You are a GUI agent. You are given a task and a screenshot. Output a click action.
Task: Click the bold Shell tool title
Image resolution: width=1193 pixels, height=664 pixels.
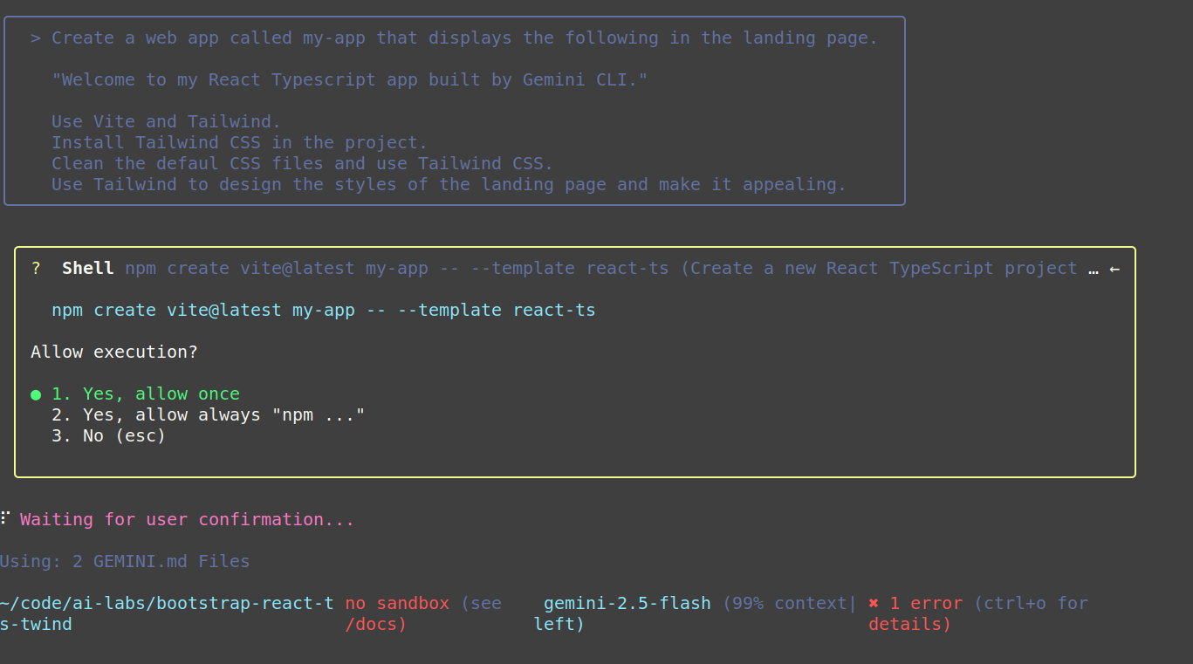87,268
